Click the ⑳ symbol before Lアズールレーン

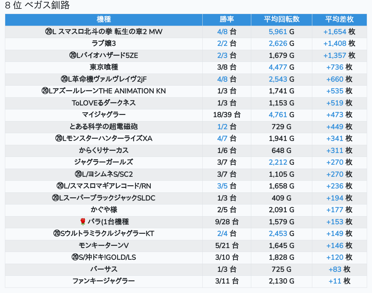pos(45,91)
